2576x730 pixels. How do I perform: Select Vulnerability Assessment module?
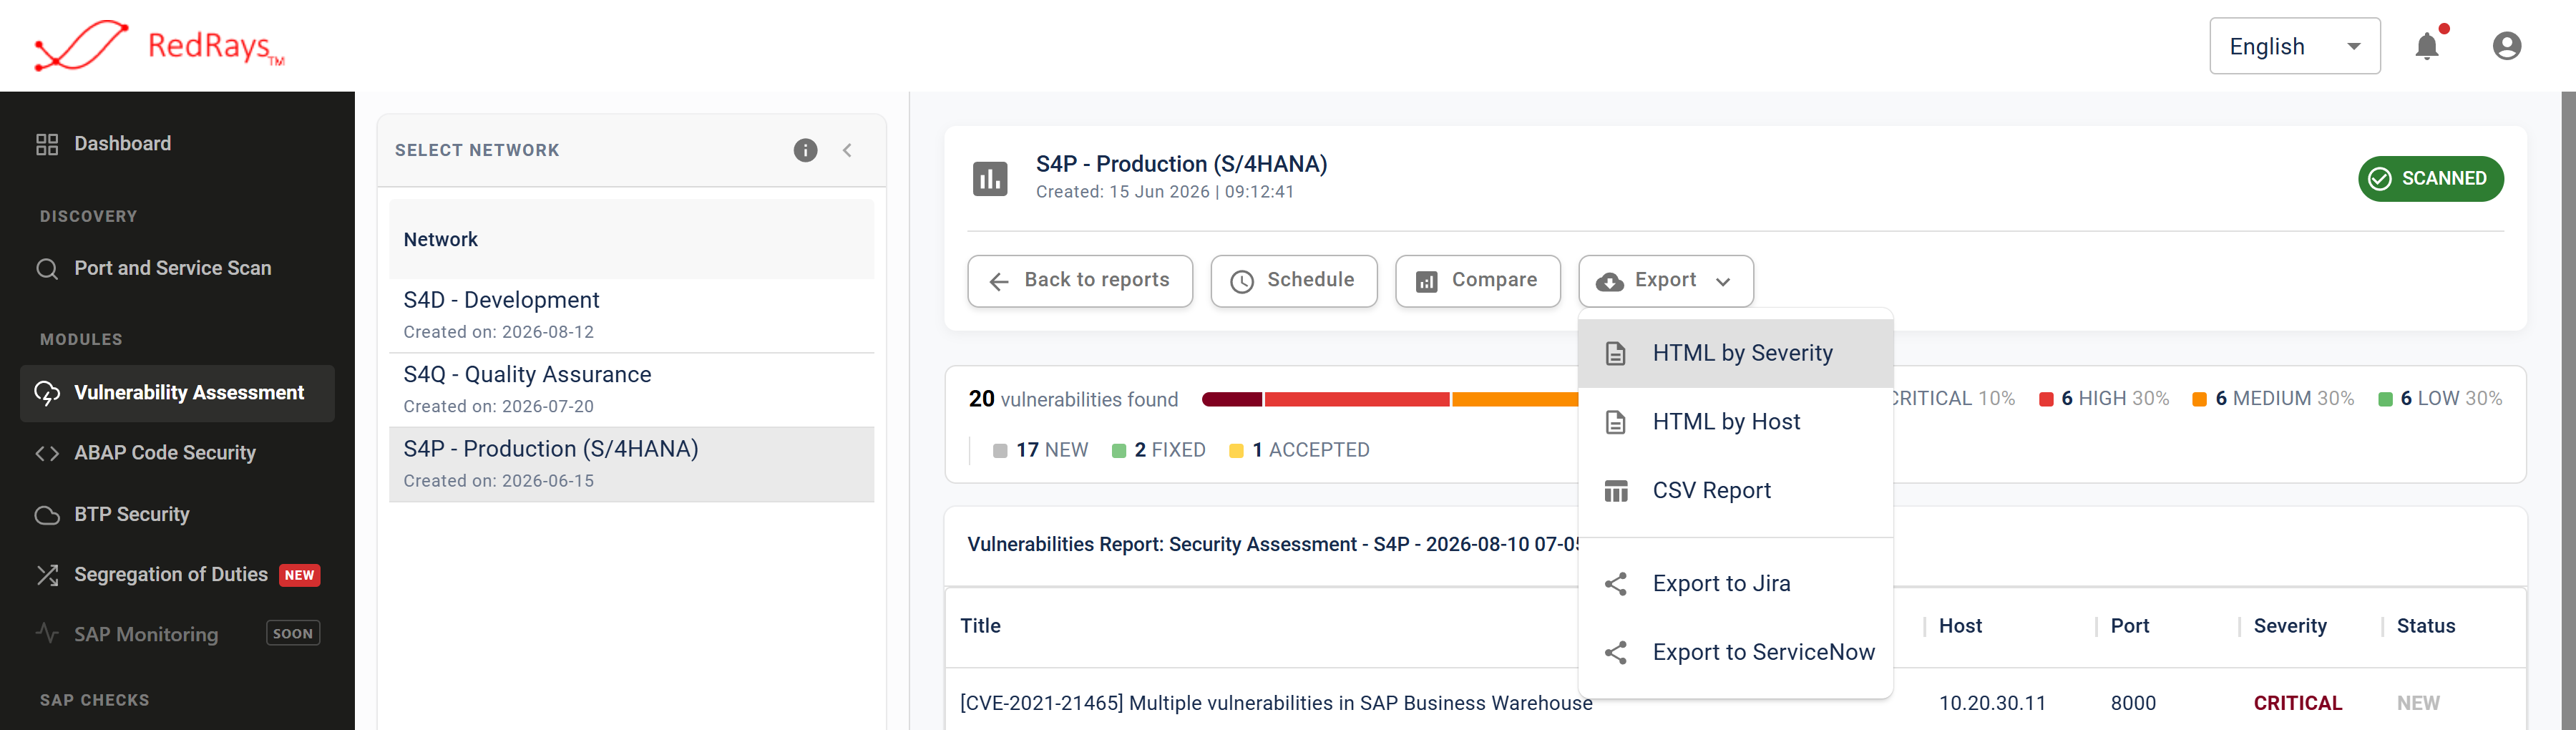177,393
